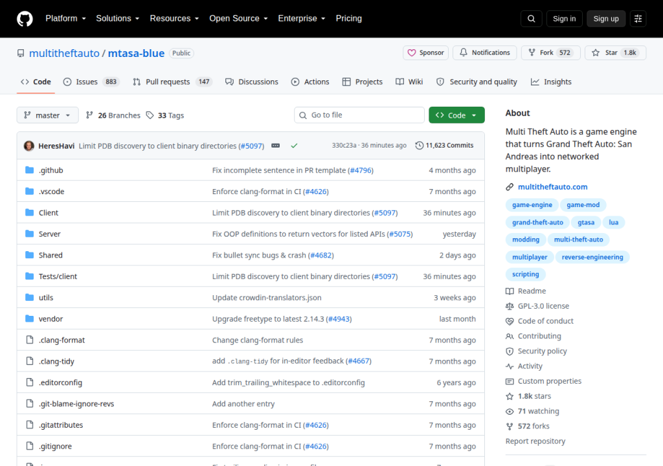Click the Report repository link

pos(535,441)
